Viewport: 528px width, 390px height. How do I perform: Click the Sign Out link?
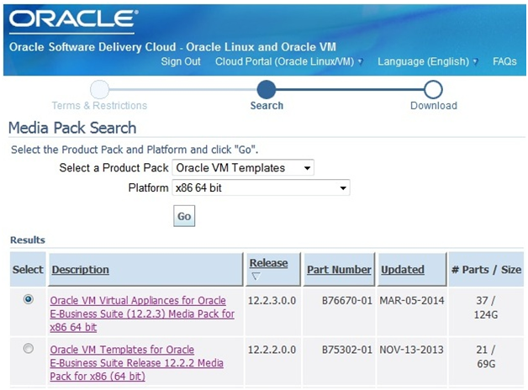pyautogui.click(x=181, y=61)
